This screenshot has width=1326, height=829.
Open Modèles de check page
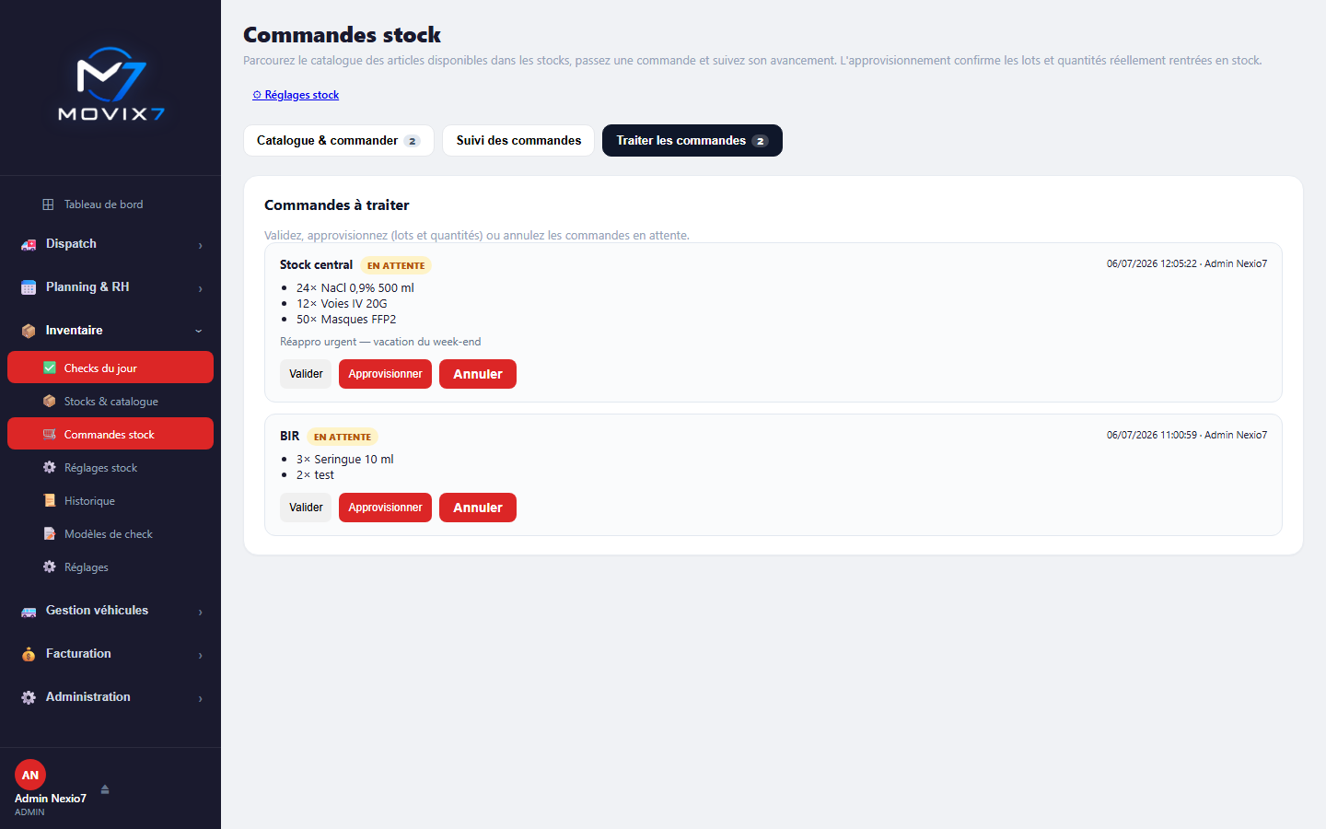tap(110, 533)
